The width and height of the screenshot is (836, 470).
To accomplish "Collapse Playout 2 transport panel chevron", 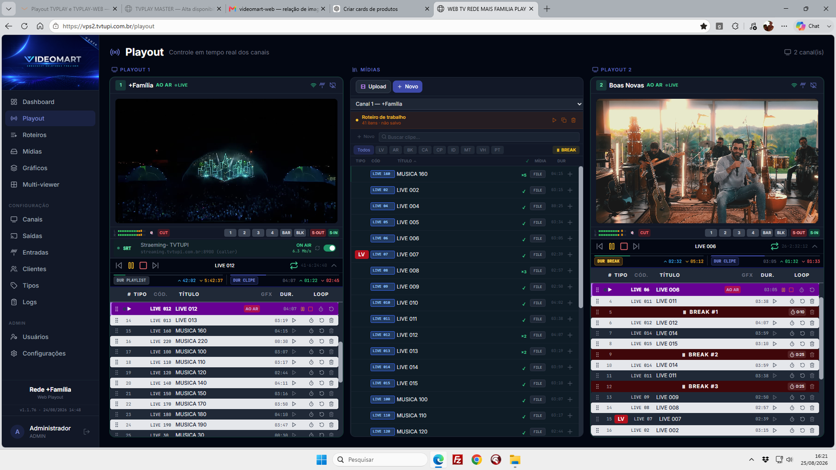I will (815, 246).
